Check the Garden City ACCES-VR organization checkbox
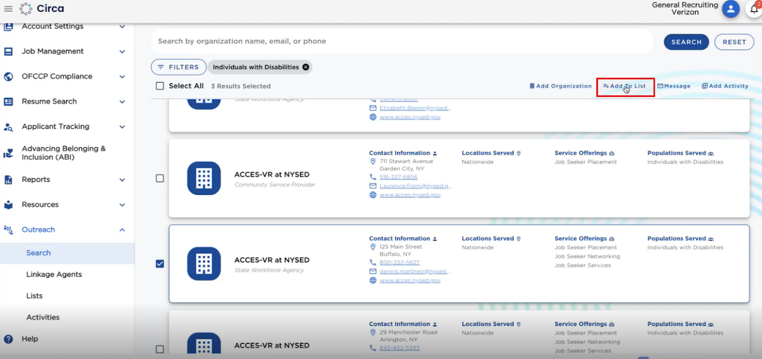This screenshot has width=762, height=359. (x=160, y=178)
